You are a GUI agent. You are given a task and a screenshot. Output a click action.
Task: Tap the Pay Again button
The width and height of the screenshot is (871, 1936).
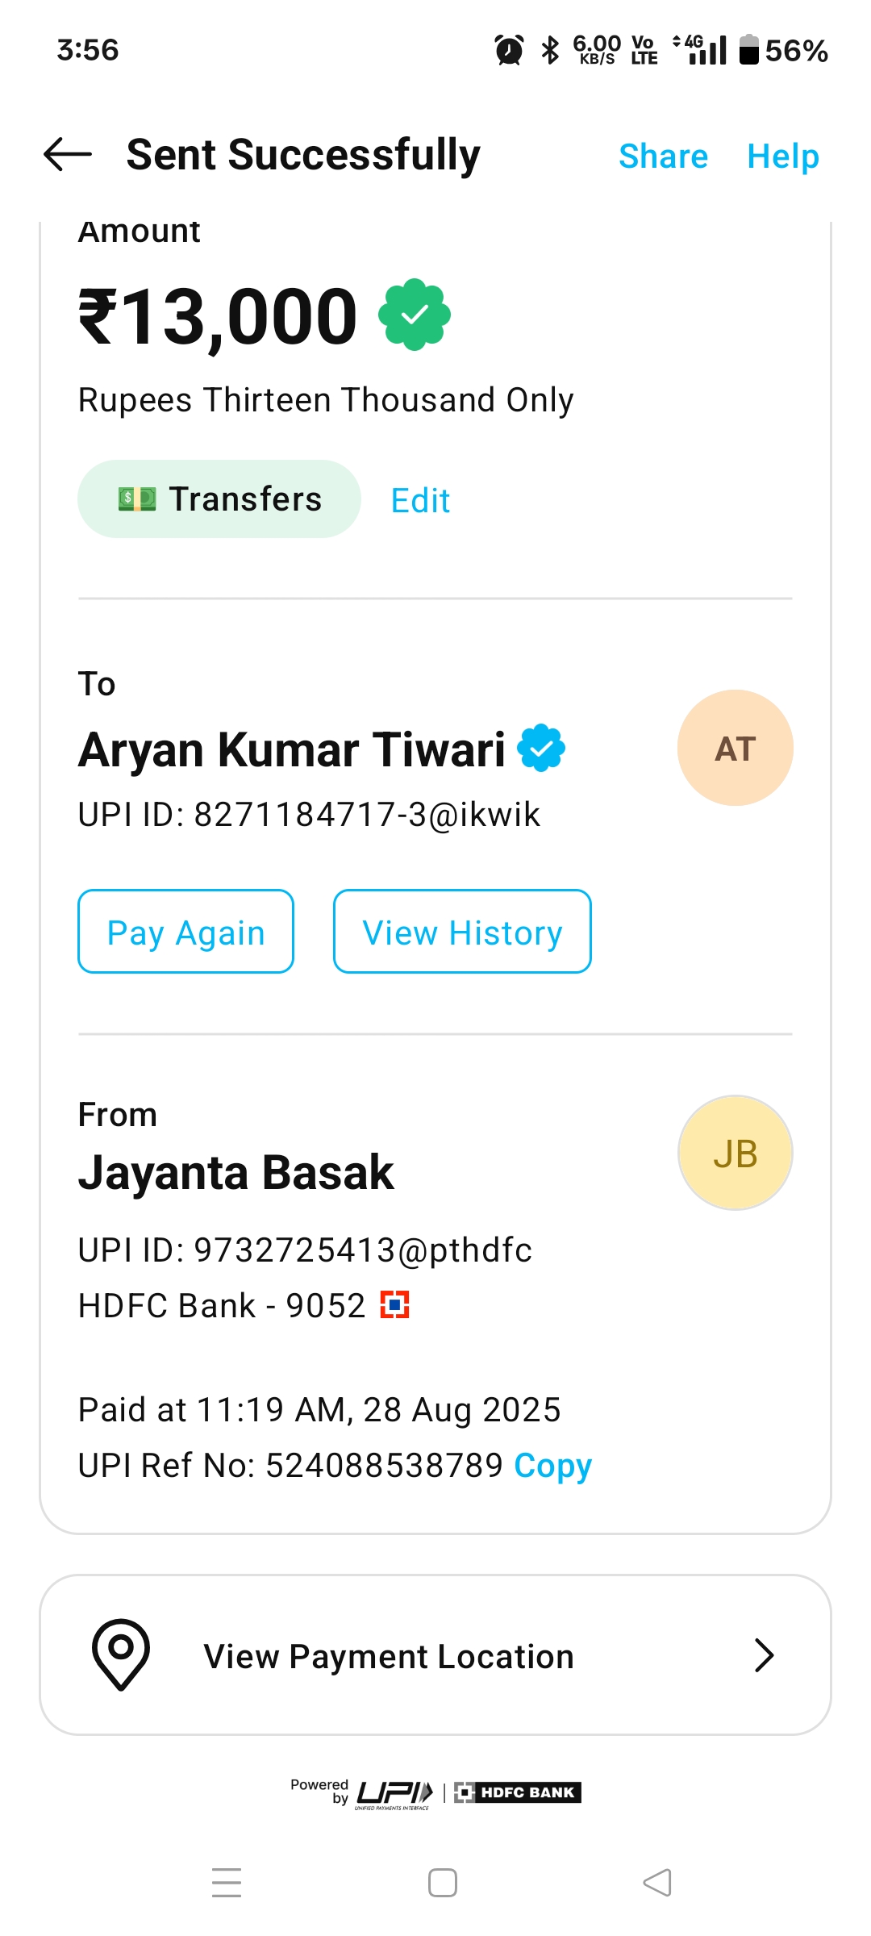185,932
